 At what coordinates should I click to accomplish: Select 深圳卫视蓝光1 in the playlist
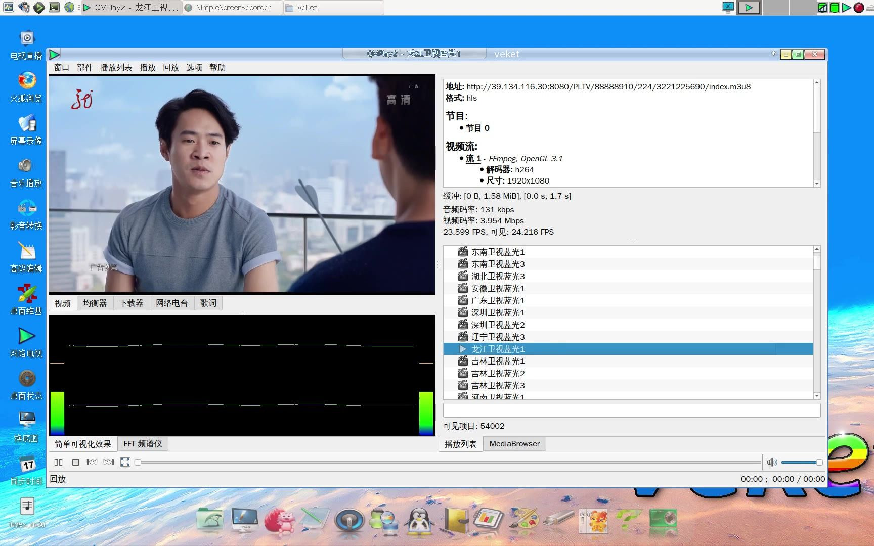(x=628, y=312)
